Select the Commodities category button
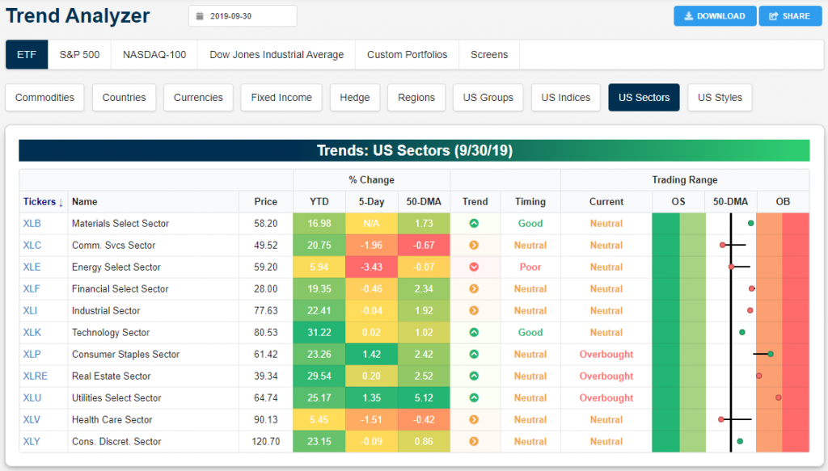 tap(44, 98)
